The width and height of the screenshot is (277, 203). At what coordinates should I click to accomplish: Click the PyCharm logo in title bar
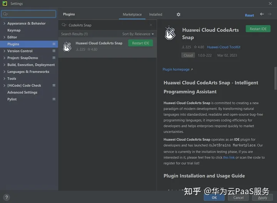coord(5,3)
